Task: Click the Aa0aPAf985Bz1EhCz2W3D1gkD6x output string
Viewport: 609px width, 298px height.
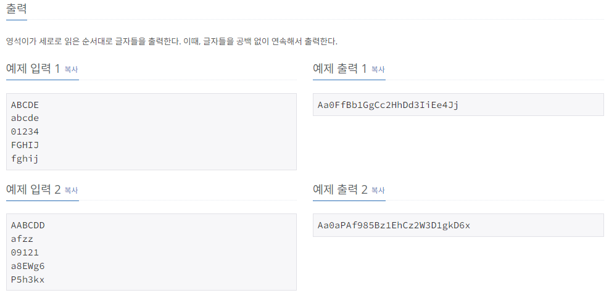Action: tap(394, 225)
